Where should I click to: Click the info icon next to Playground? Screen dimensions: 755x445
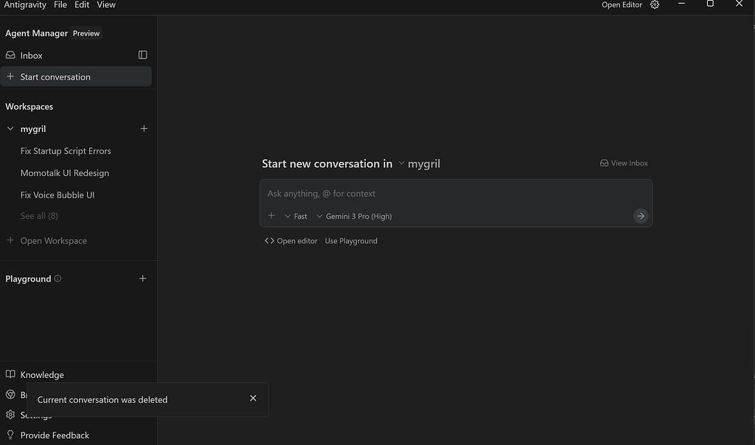point(58,278)
